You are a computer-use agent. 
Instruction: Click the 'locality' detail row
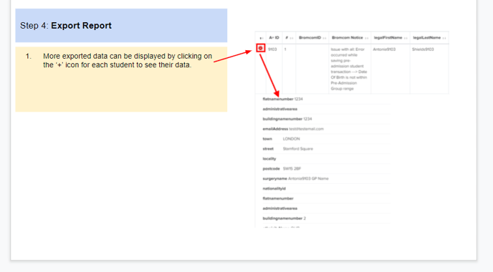(326, 159)
